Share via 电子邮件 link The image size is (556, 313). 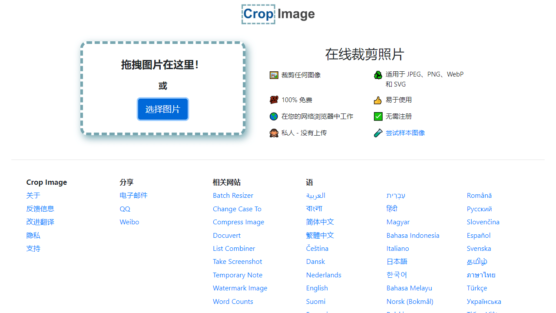[x=133, y=196]
